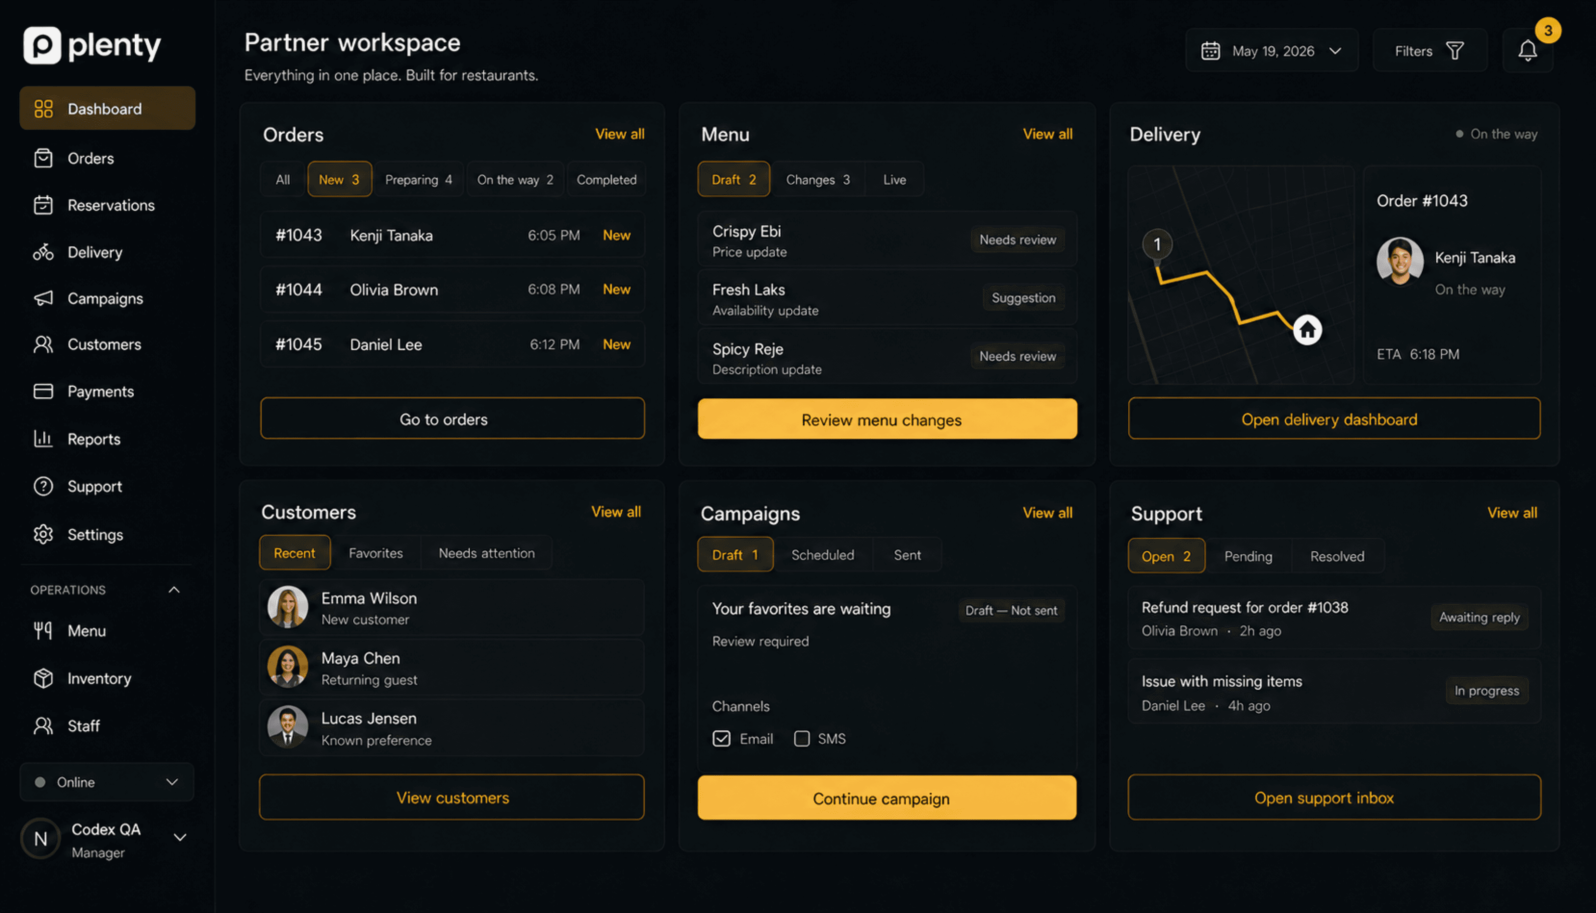Click the Inventory box icon
The image size is (1596, 913).
tap(43, 678)
